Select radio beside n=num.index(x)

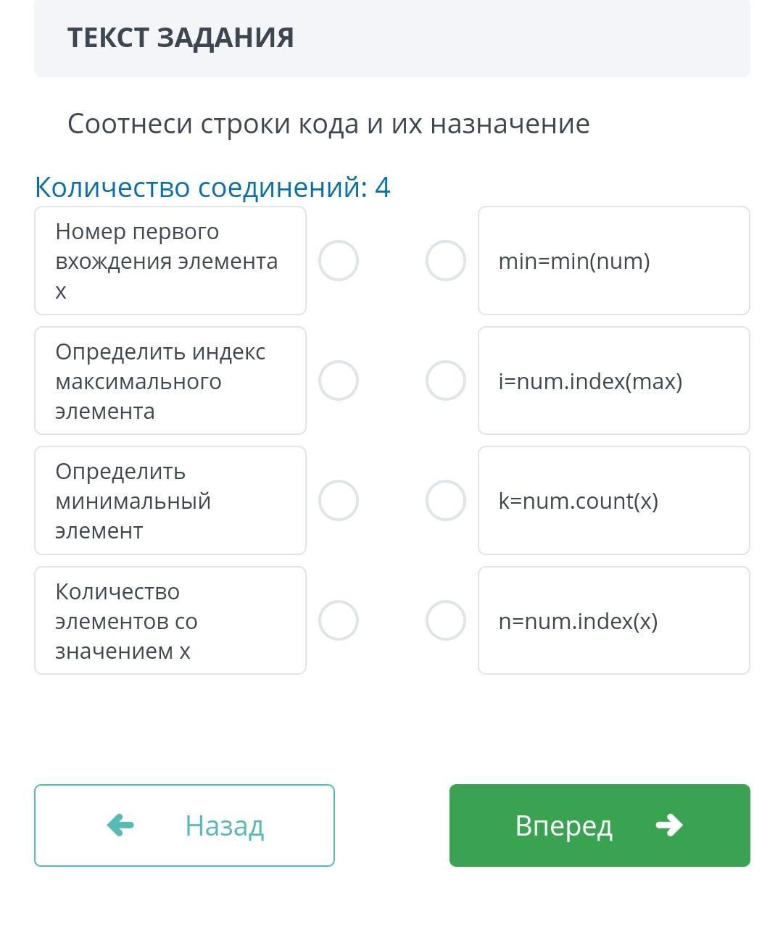(445, 620)
